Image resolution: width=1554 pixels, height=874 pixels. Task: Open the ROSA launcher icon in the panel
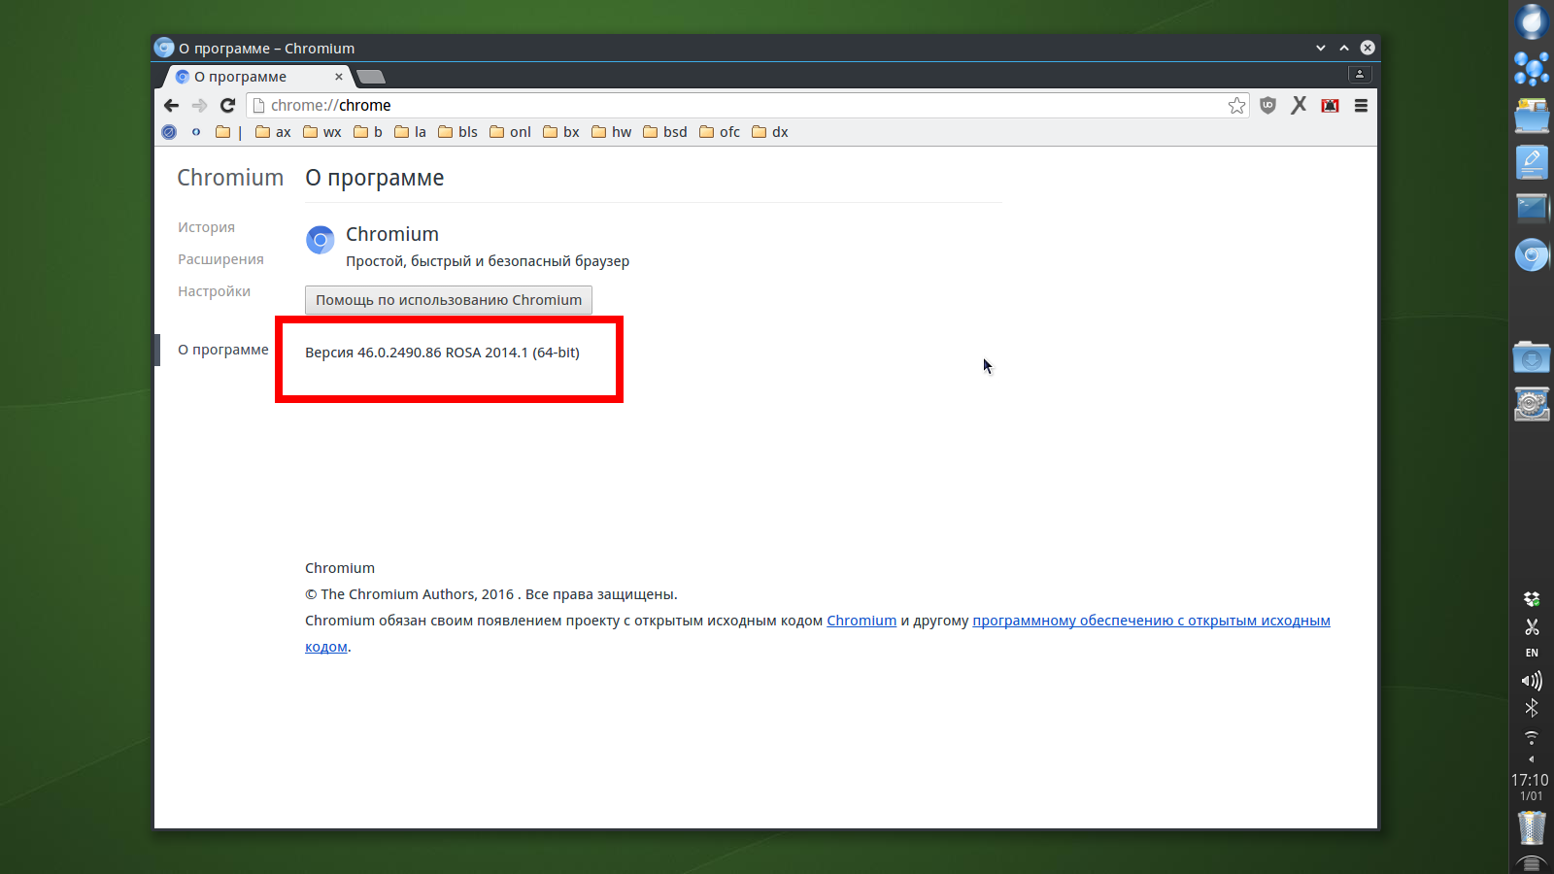(x=1532, y=21)
